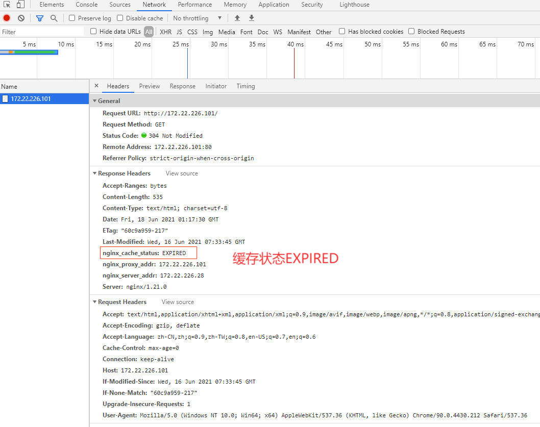Open the Sources panel
This screenshot has height=427, width=540.
120,5
